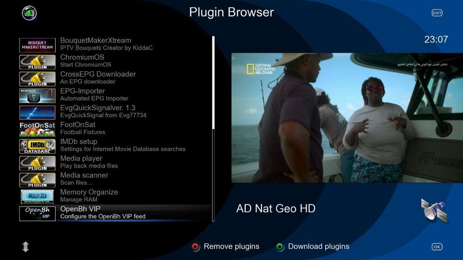Open Memory Organize list entry
The height and width of the screenshot is (260, 463).
tap(115, 196)
